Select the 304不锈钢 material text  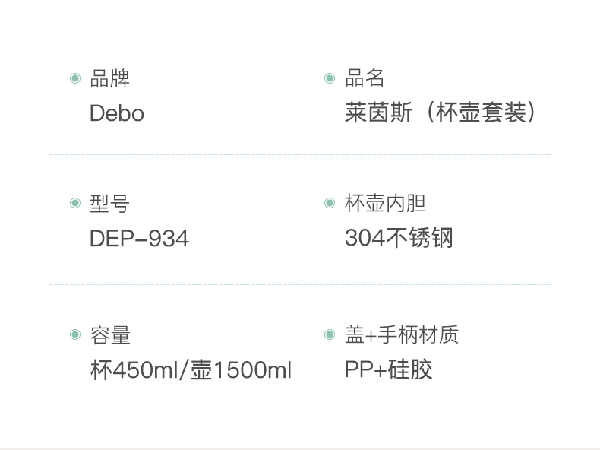click(x=399, y=239)
